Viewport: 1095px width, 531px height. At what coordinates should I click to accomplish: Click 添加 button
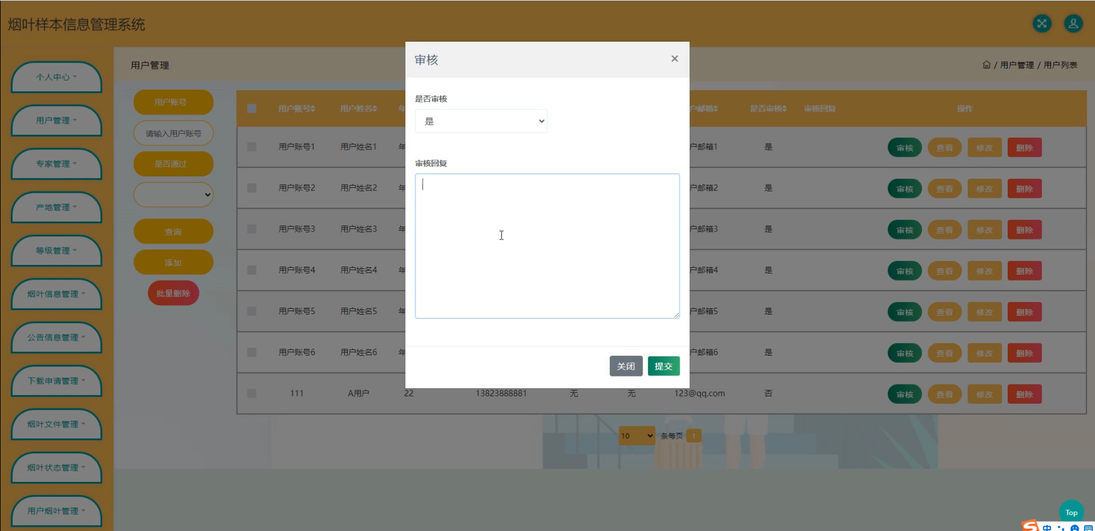(174, 262)
